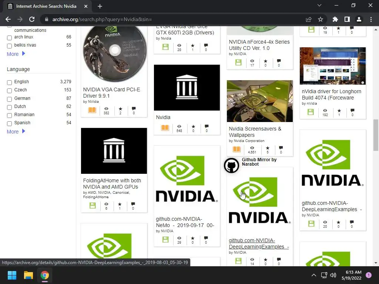Click the floppy icon under nForce4-4x Utility CD

[238, 62]
